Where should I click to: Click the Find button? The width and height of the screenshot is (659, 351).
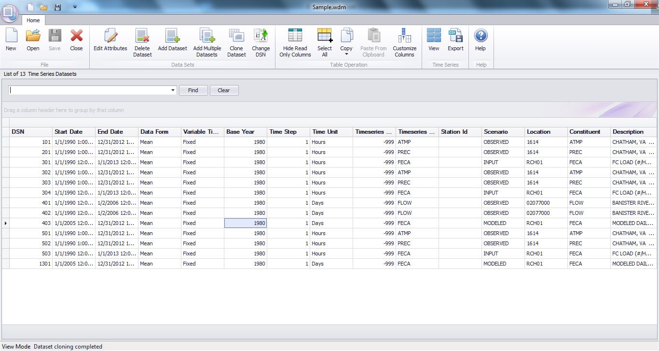[193, 90]
